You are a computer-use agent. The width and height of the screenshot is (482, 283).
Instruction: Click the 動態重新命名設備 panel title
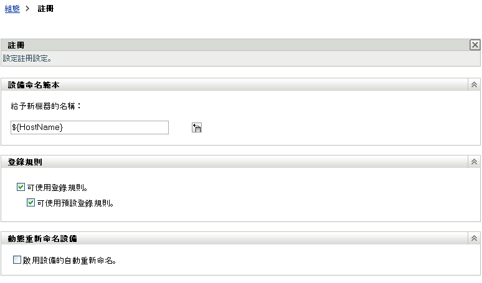click(42, 238)
